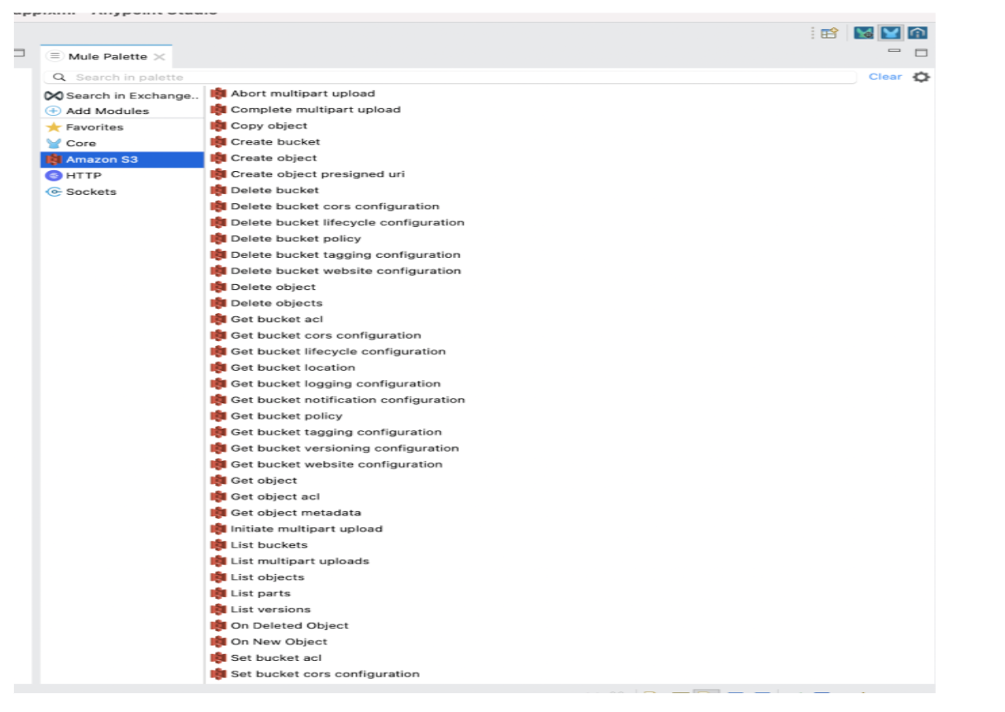
Task: Select Delete bucket lifecycle configuration
Action: tap(347, 222)
